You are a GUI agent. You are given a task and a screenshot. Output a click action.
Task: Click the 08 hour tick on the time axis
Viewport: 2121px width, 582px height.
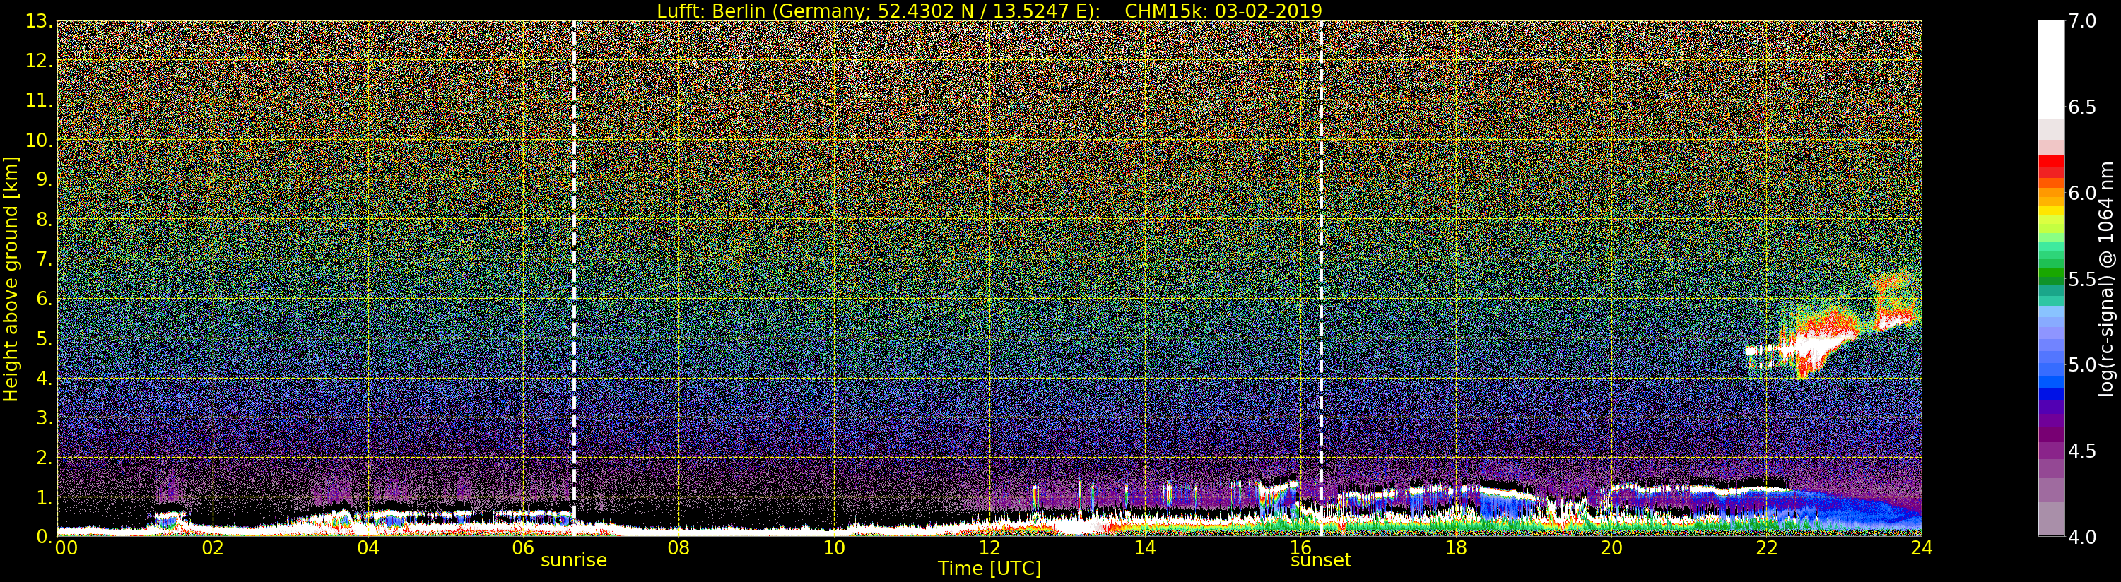point(678,548)
